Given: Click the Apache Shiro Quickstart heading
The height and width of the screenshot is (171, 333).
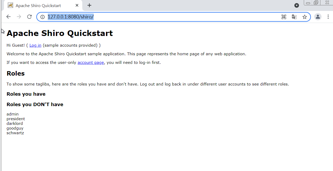Looking at the screenshot, I should click(60, 33).
